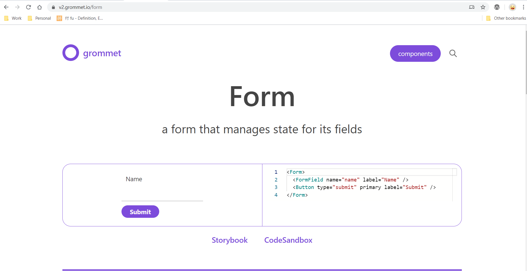Open the grommet search magnifier
The image size is (527, 271).
tap(453, 53)
